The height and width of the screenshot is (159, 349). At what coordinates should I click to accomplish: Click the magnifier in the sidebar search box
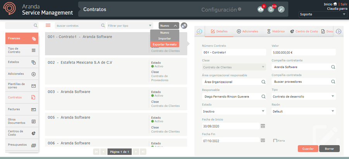(x=36, y=26)
